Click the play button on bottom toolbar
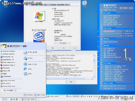 [x=86, y=96]
